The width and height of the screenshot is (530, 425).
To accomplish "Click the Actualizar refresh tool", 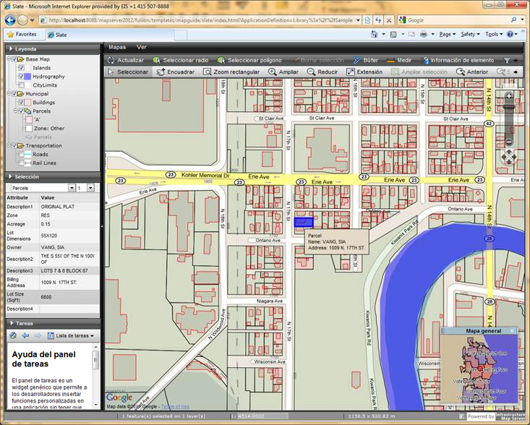I will point(126,60).
